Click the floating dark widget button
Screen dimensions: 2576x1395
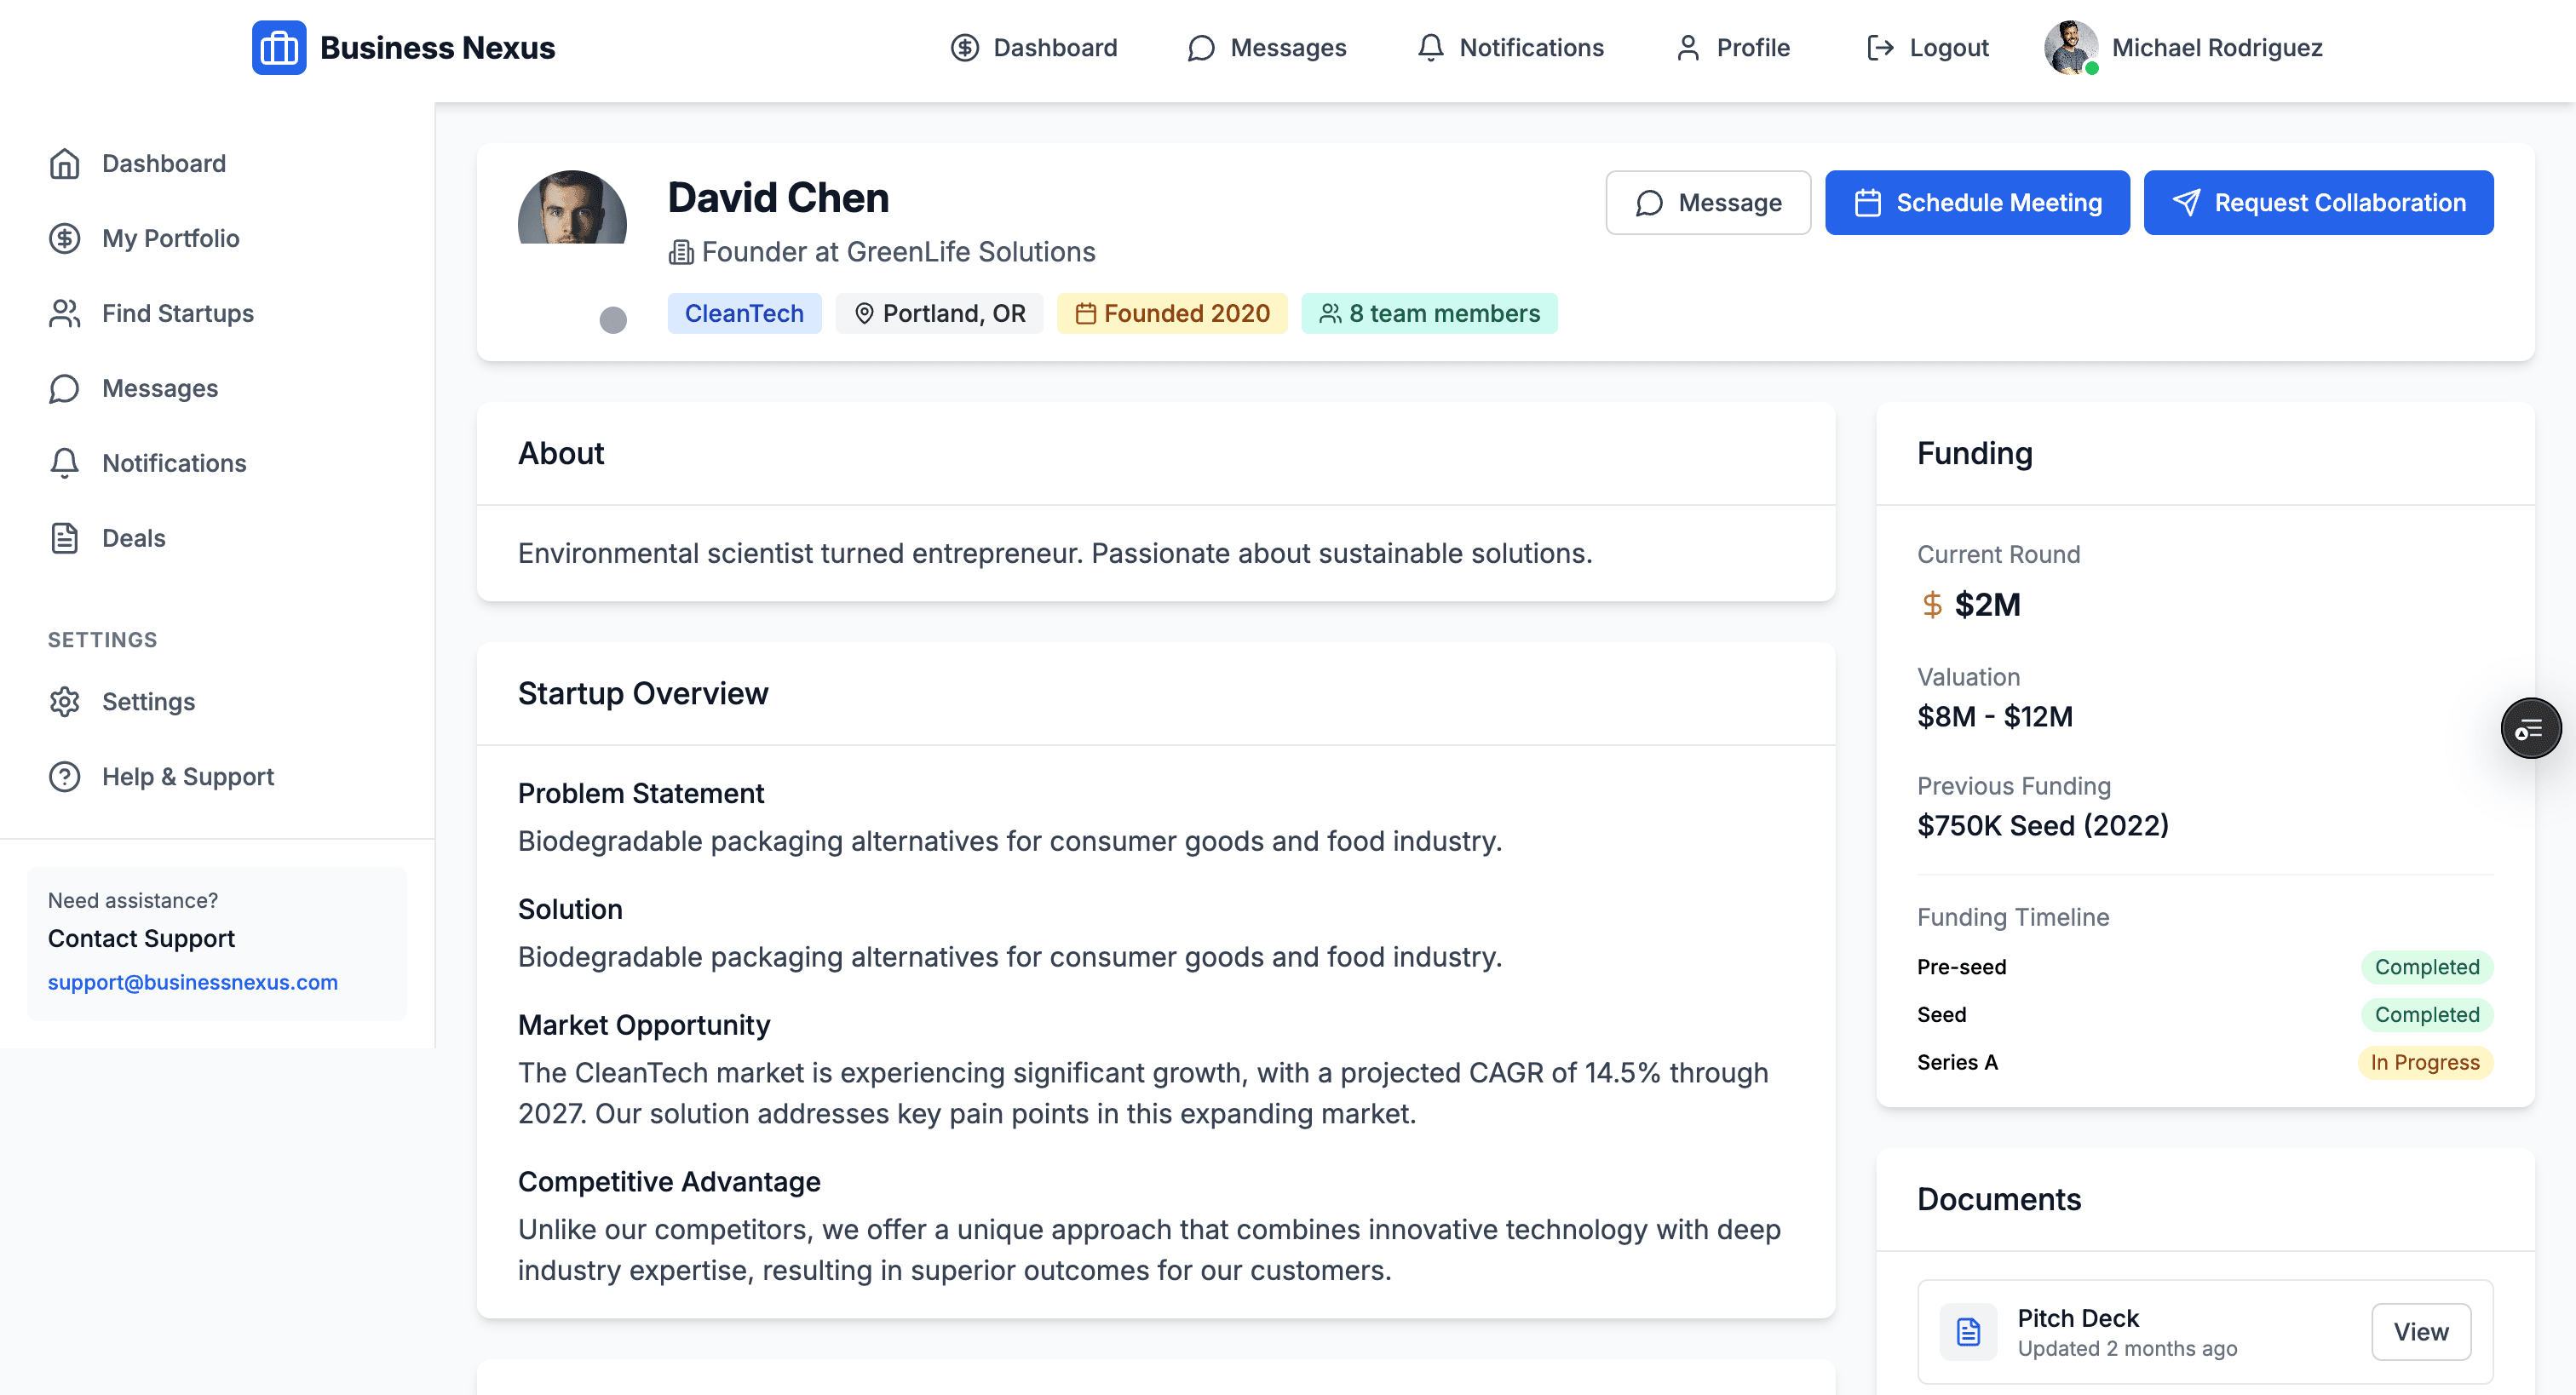tap(2530, 729)
